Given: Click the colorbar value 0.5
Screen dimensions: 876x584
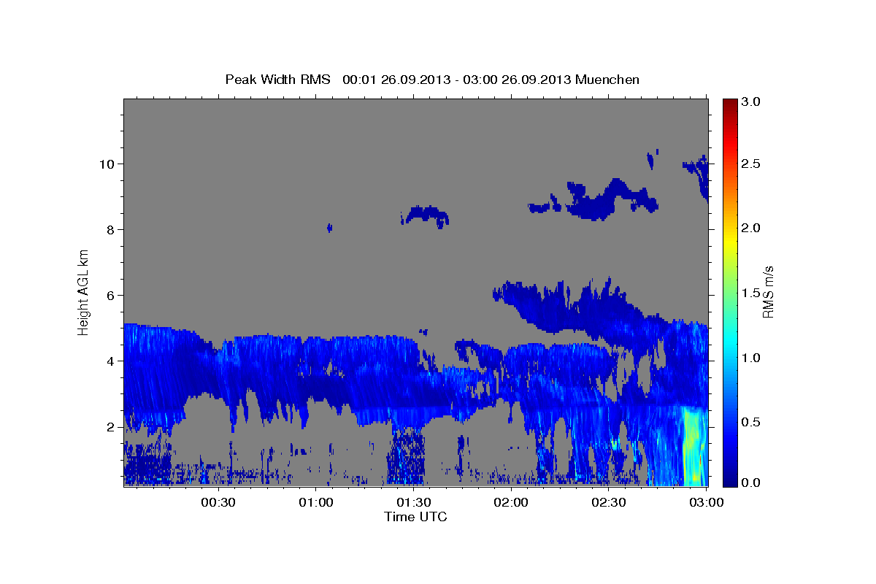Looking at the screenshot, I should point(752,422).
